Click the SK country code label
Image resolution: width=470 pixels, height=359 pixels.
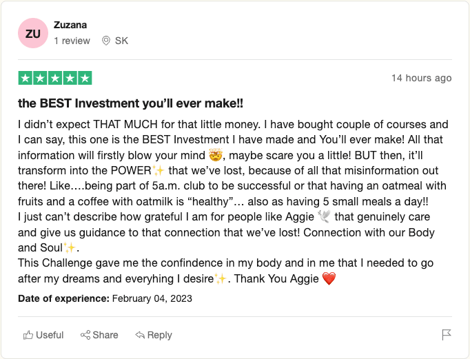tap(121, 41)
